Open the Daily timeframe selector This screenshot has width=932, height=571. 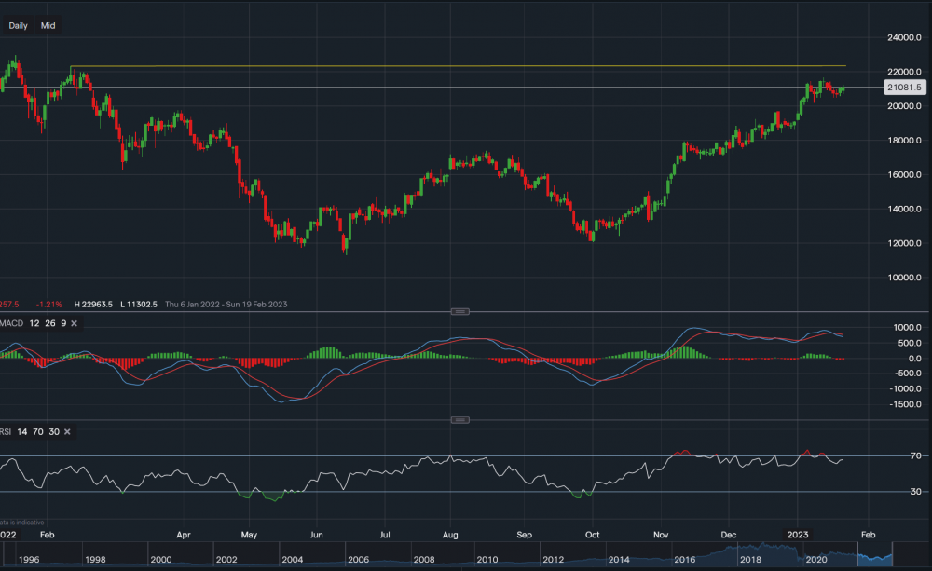coord(18,26)
